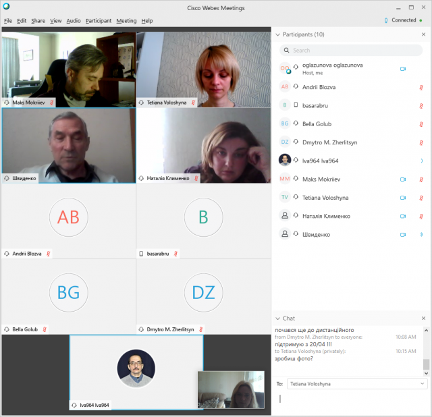
Task: Click the video camera icon for Швиденко
Action: (403, 235)
